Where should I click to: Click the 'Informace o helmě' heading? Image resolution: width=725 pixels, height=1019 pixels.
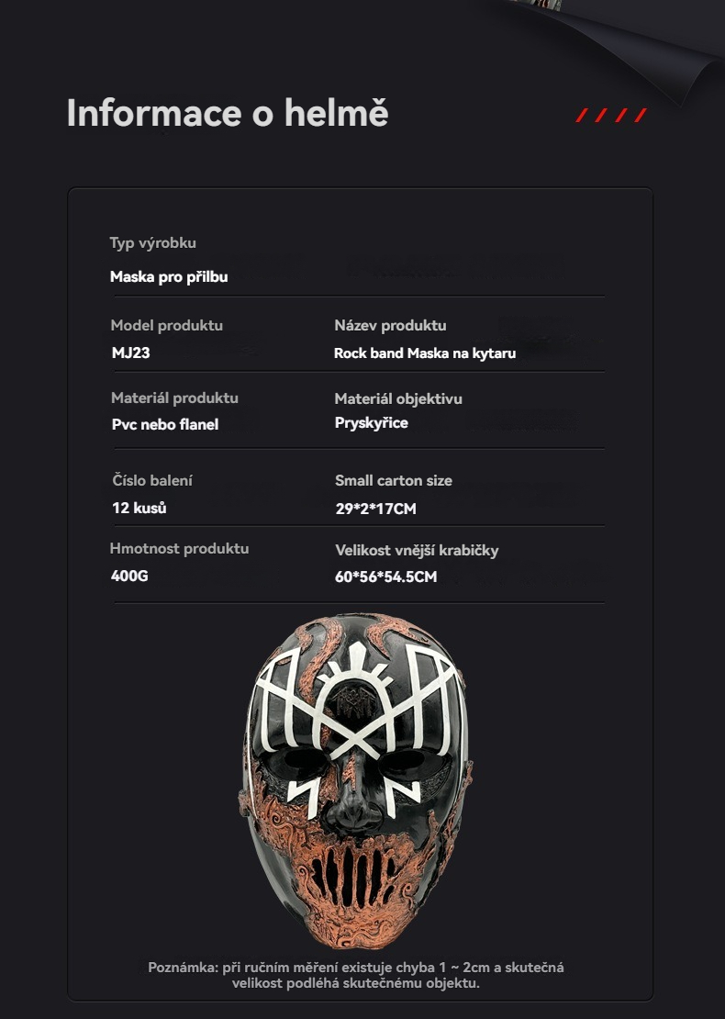point(228,113)
